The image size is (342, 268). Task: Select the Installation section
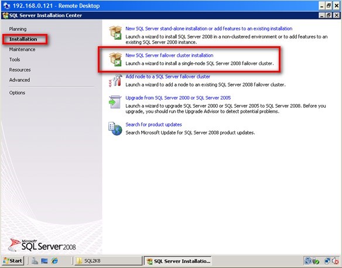[x=23, y=39]
